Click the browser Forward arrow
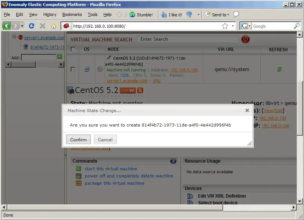Screen dimensions: 304x220 [16, 26]
